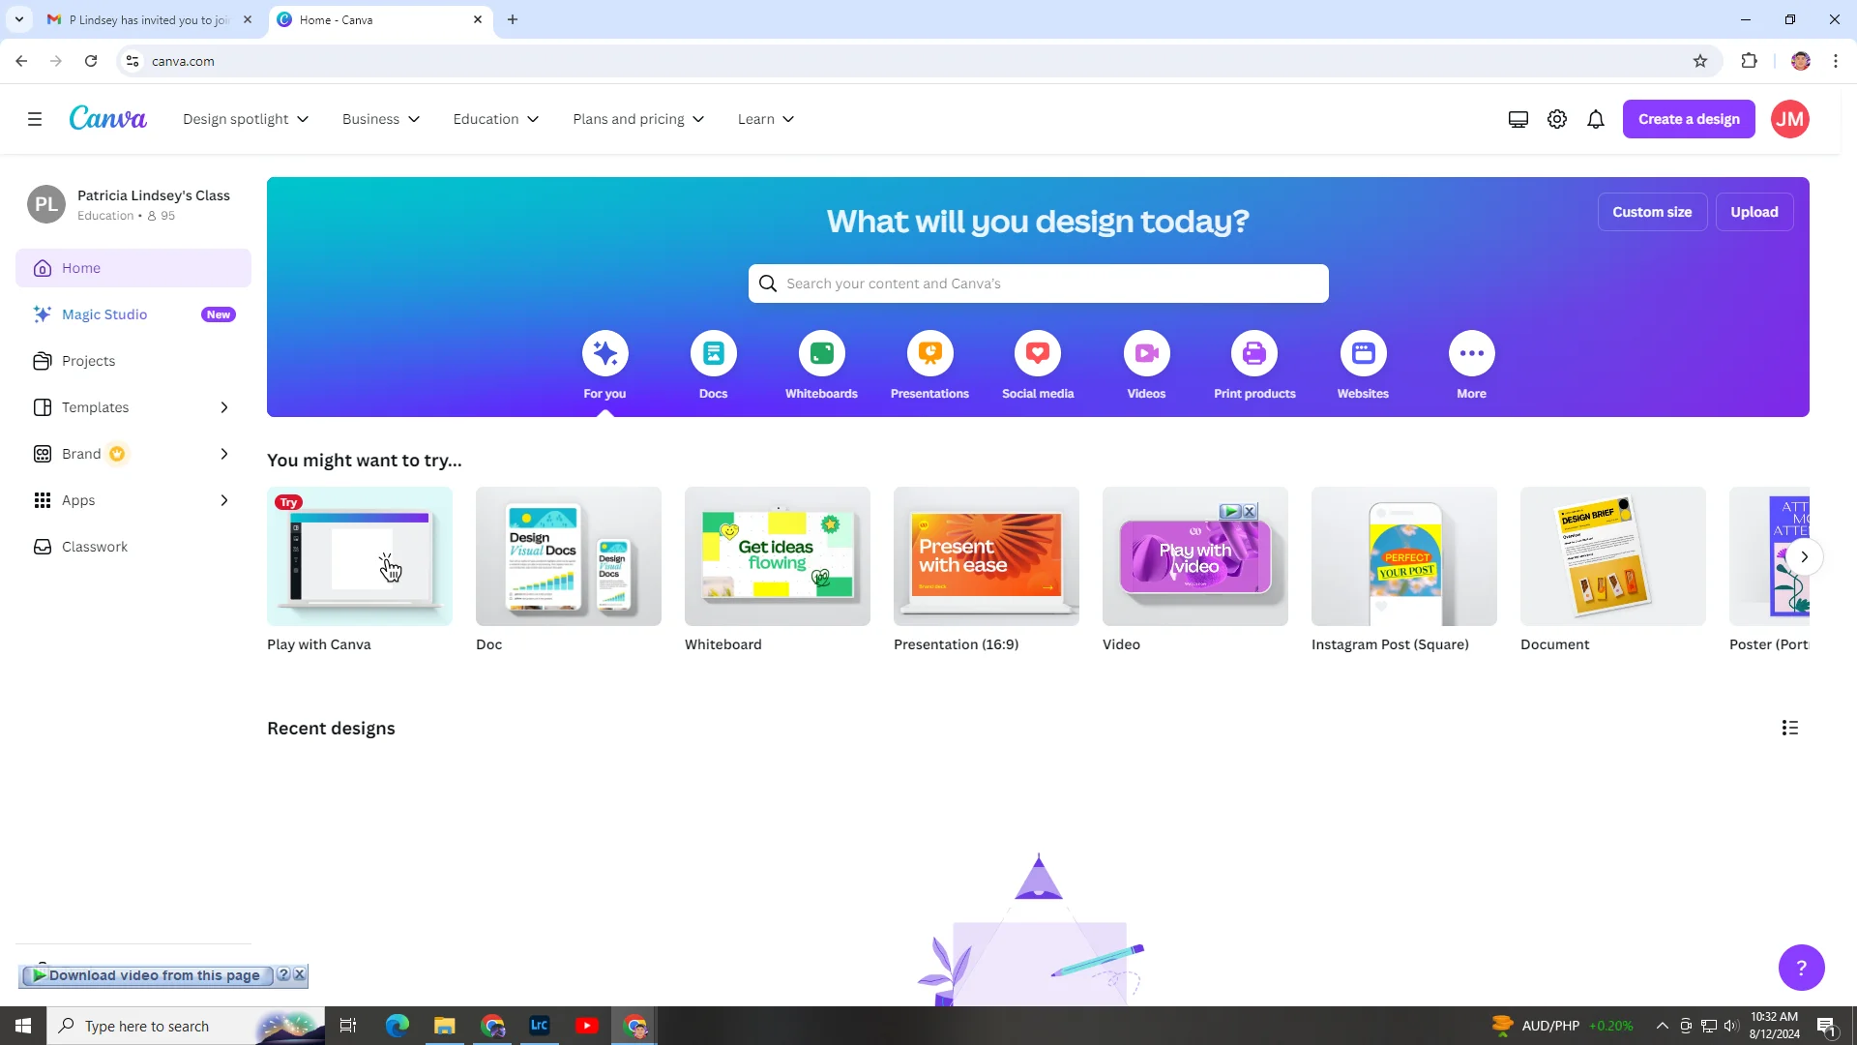This screenshot has height=1045, width=1857.
Task: Open the Play with Canva thumbnail
Action: tap(360, 556)
